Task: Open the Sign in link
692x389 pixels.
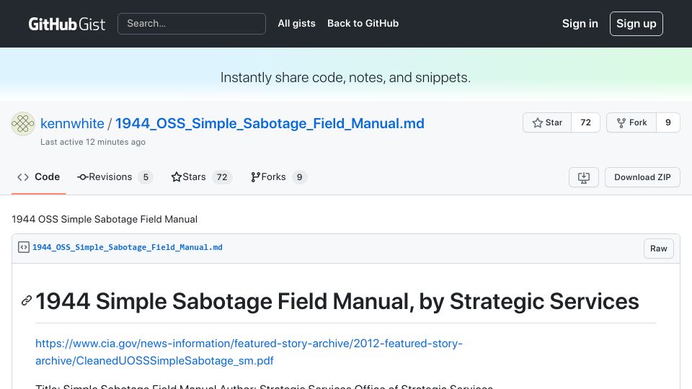Action: (x=580, y=24)
